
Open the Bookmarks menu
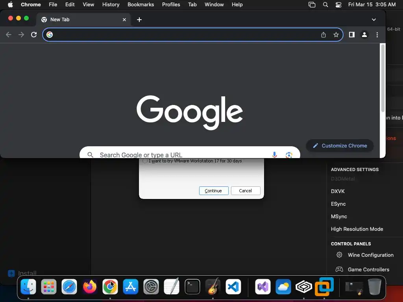(x=140, y=5)
